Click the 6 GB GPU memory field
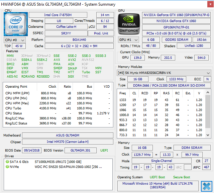Image resolution: width=214 pixels, height=193 pixels. [x=151, y=40]
